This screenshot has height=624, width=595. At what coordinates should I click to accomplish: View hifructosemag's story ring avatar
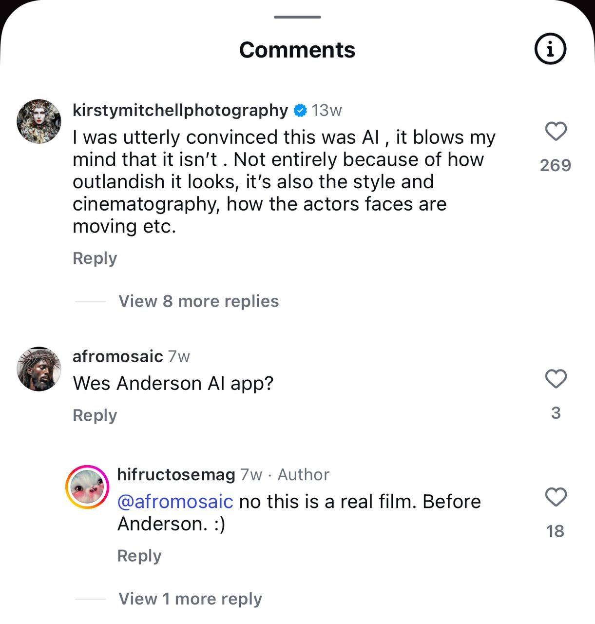[88, 487]
